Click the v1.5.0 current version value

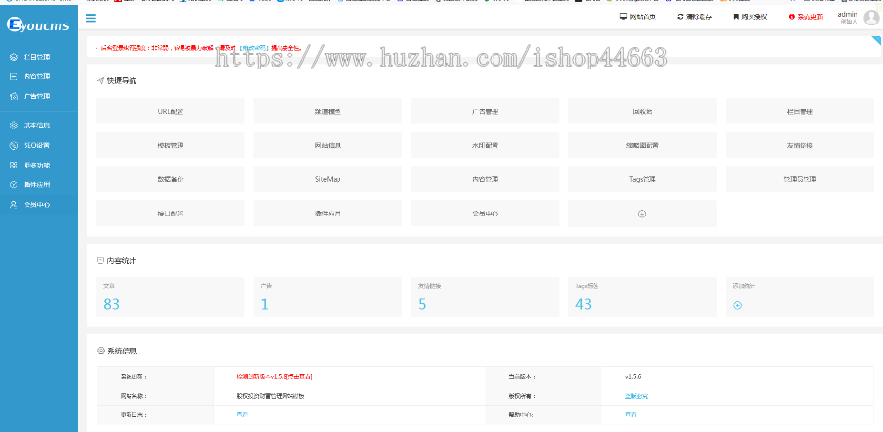(633, 376)
